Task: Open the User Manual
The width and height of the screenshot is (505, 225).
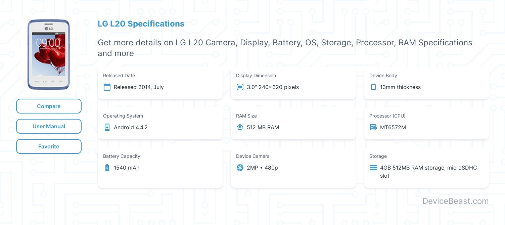Action: click(x=49, y=126)
